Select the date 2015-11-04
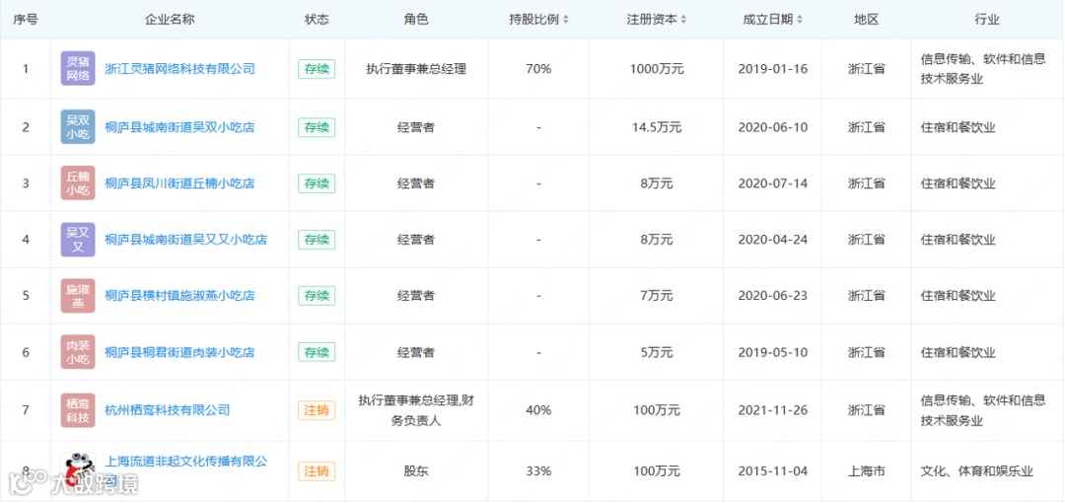The image size is (1065, 503). [x=773, y=471]
